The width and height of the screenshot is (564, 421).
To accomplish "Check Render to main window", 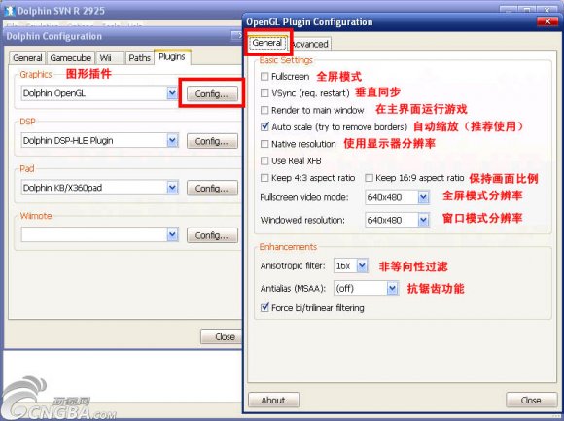I will 264,110.
